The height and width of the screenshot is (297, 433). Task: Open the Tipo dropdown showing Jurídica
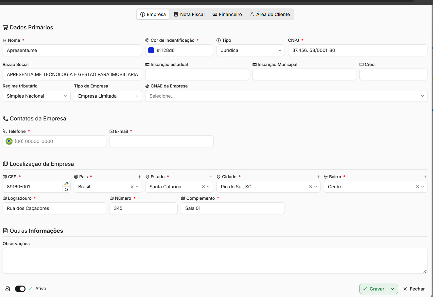[251, 50]
